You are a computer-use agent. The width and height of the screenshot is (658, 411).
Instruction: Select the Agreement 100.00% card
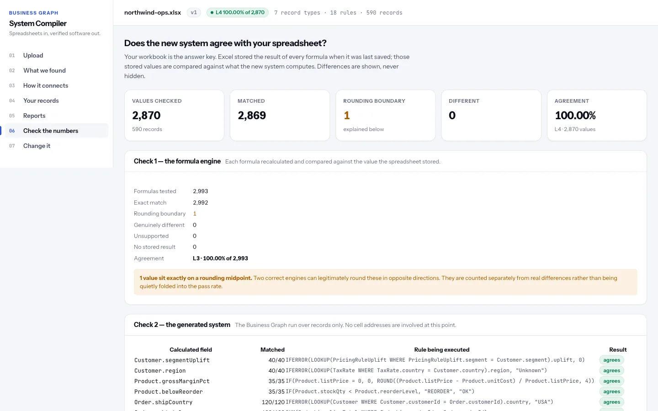pos(597,115)
